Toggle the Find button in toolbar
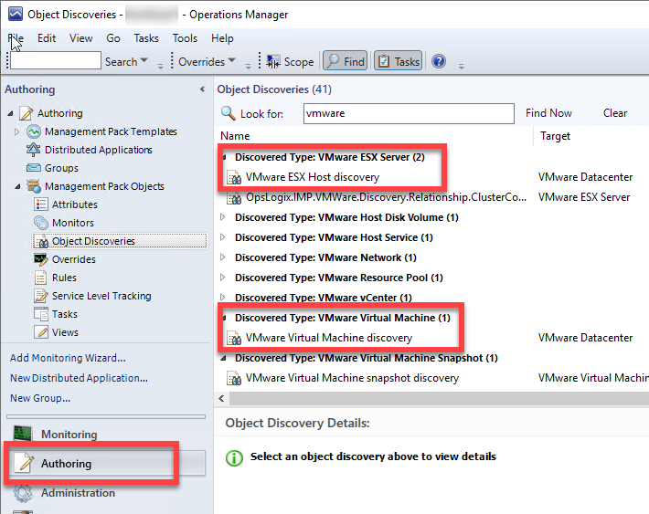 (345, 62)
